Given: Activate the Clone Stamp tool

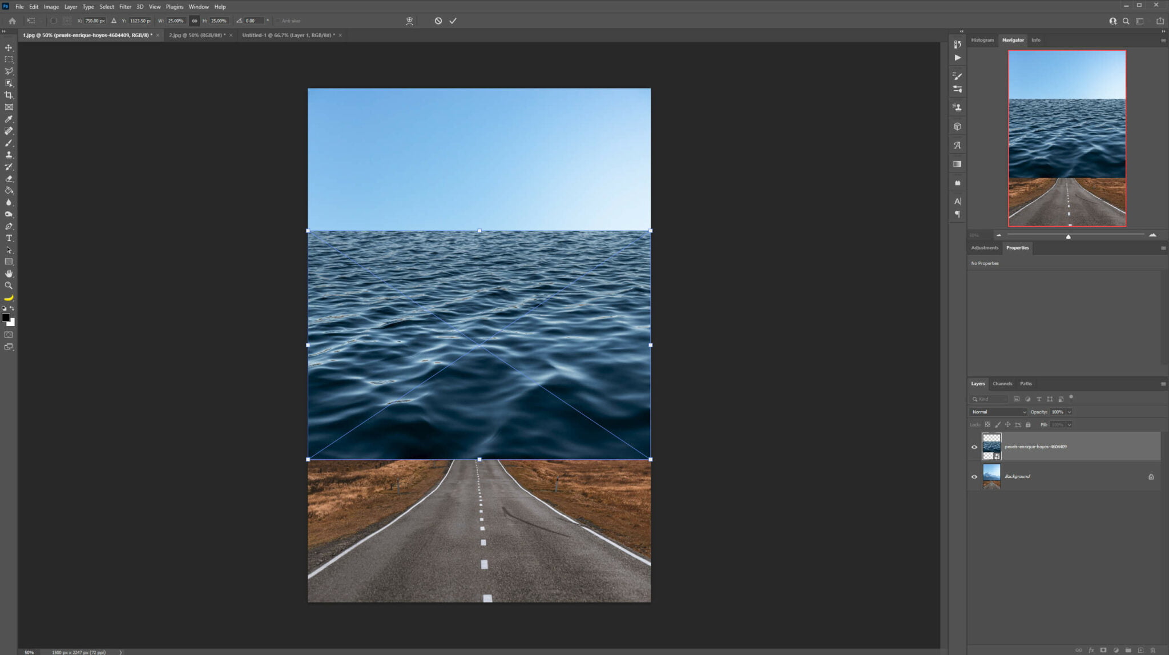Looking at the screenshot, I should tap(9, 155).
